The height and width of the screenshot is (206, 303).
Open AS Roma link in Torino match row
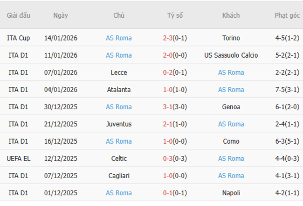point(119,38)
